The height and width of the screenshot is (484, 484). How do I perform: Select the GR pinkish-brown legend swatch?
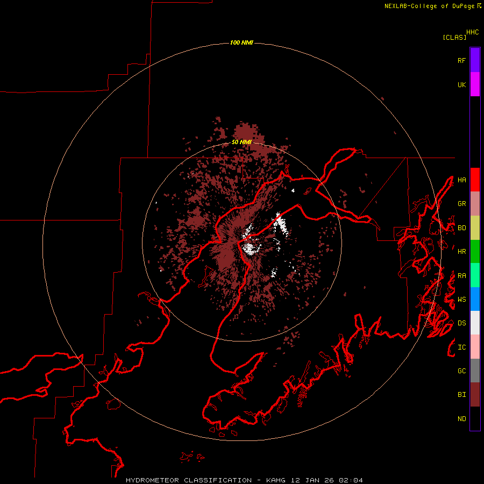click(475, 203)
